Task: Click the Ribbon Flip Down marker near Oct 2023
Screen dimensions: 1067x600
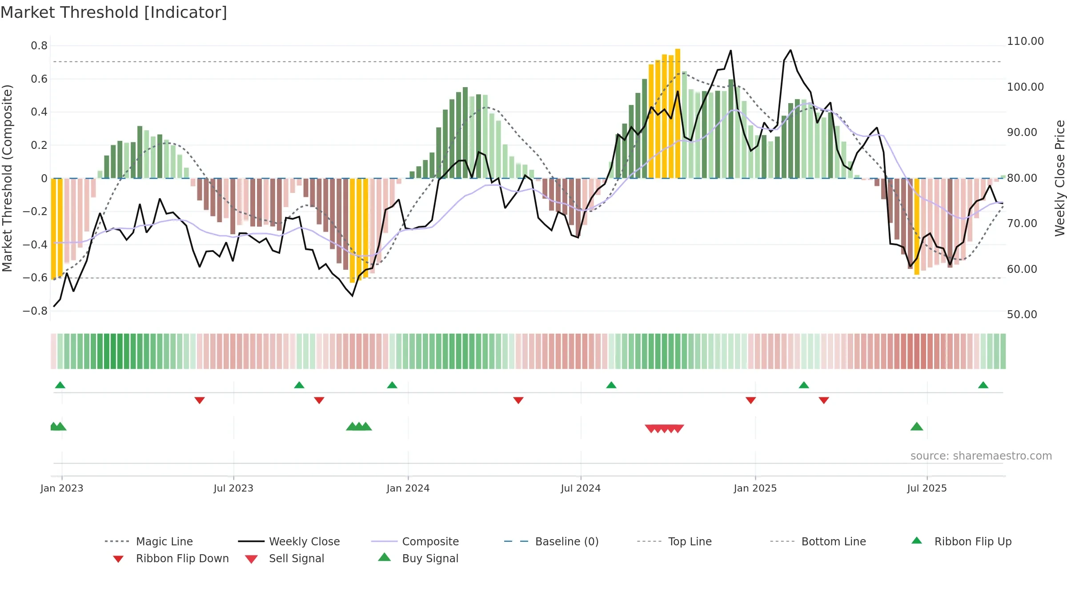Action: pyautogui.click(x=319, y=400)
